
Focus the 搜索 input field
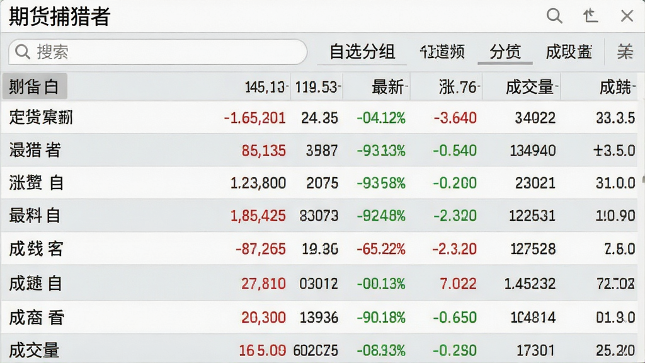pos(158,52)
